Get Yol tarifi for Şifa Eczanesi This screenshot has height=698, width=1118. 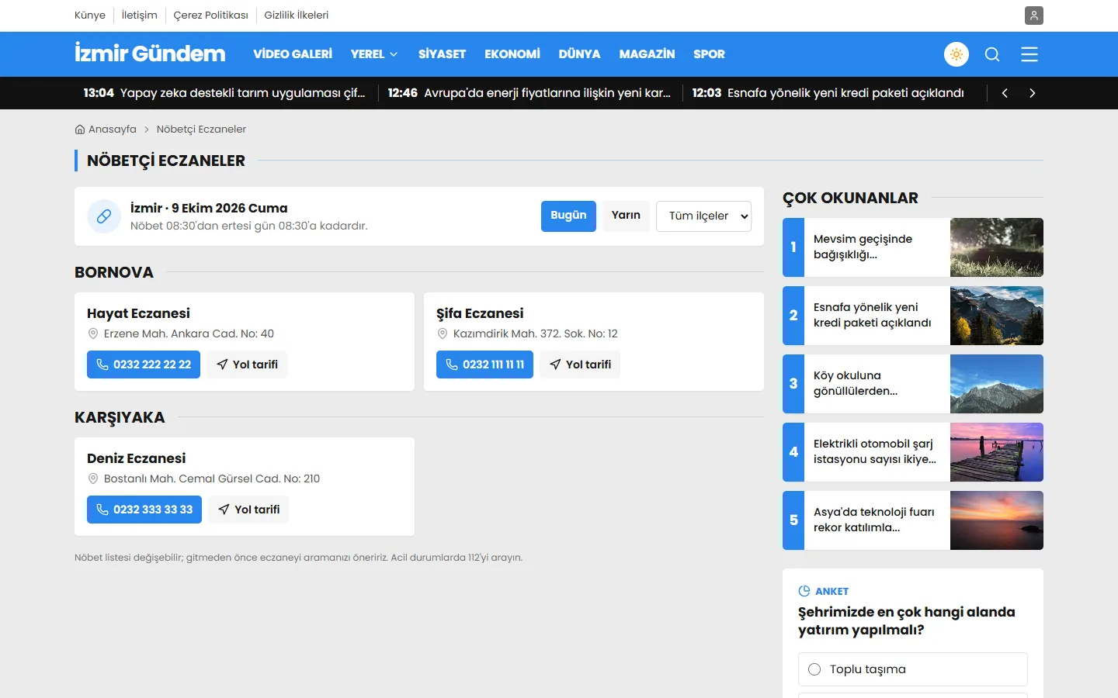tap(580, 365)
